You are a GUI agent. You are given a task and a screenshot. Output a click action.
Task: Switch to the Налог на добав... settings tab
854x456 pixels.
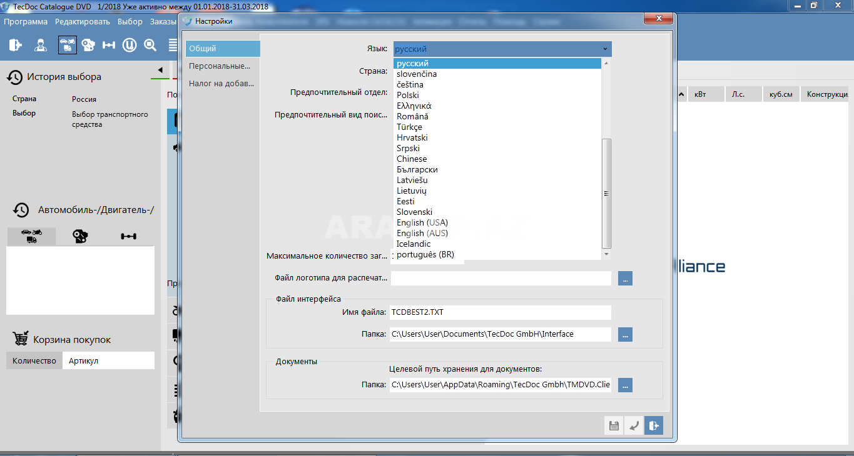coord(222,84)
